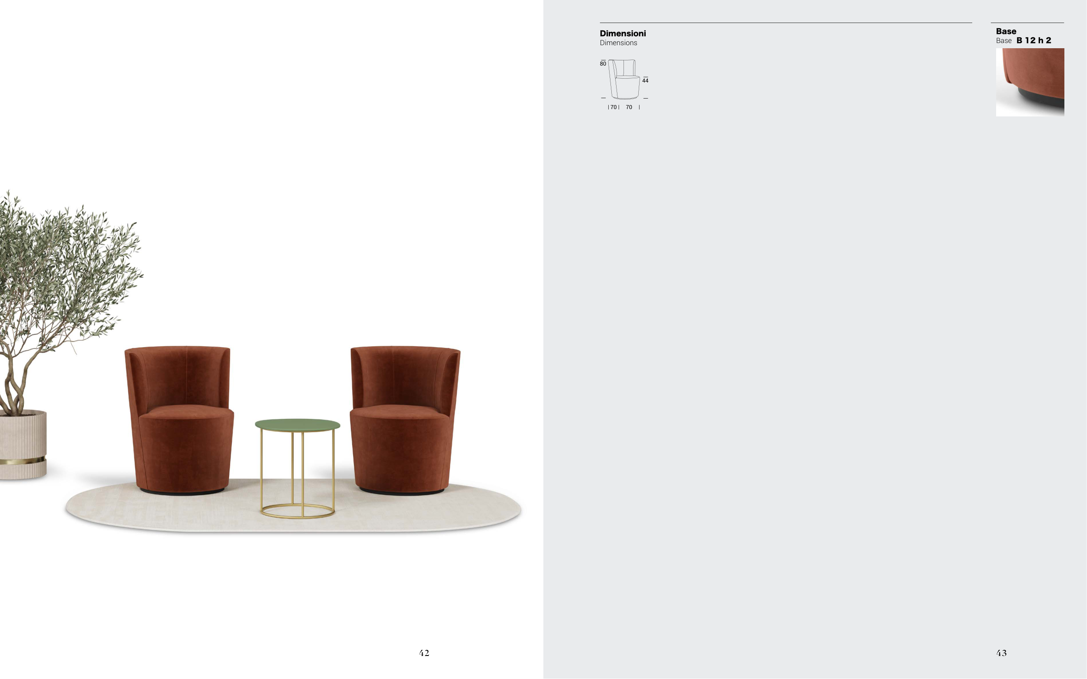1087x679 pixels.
Task: Click the second 70 depth label
Action: click(629, 107)
